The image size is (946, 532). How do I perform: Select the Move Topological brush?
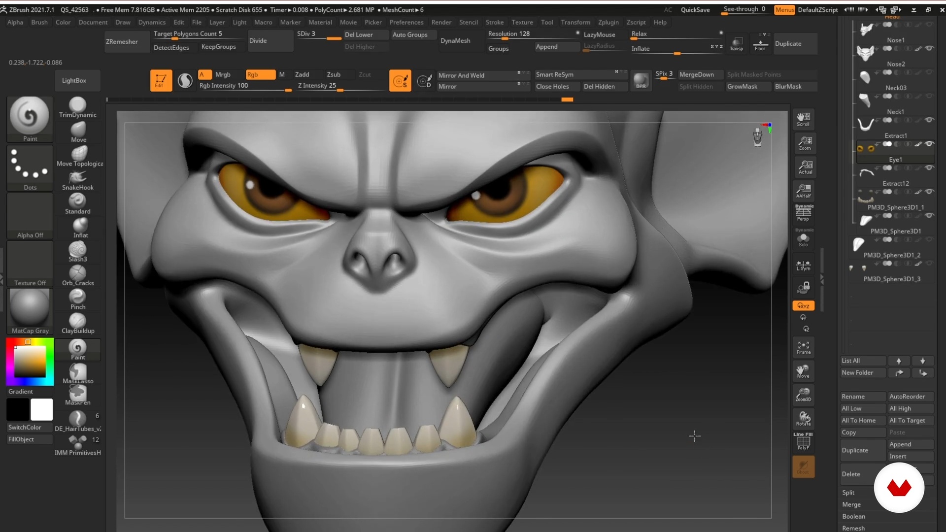pyautogui.click(x=79, y=156)
